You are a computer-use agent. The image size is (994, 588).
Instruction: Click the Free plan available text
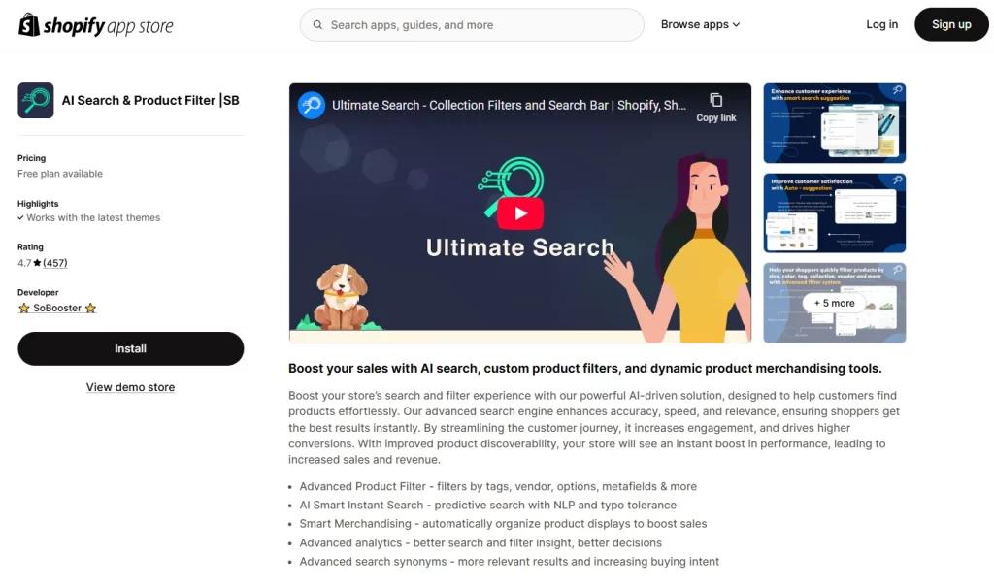60,174
